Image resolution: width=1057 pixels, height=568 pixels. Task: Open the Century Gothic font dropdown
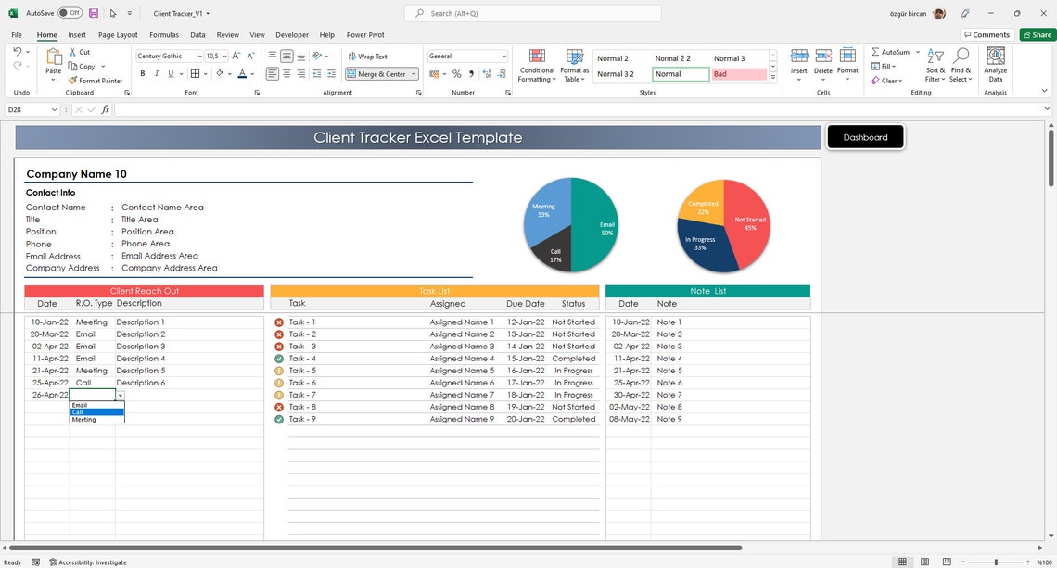point(199,56)
